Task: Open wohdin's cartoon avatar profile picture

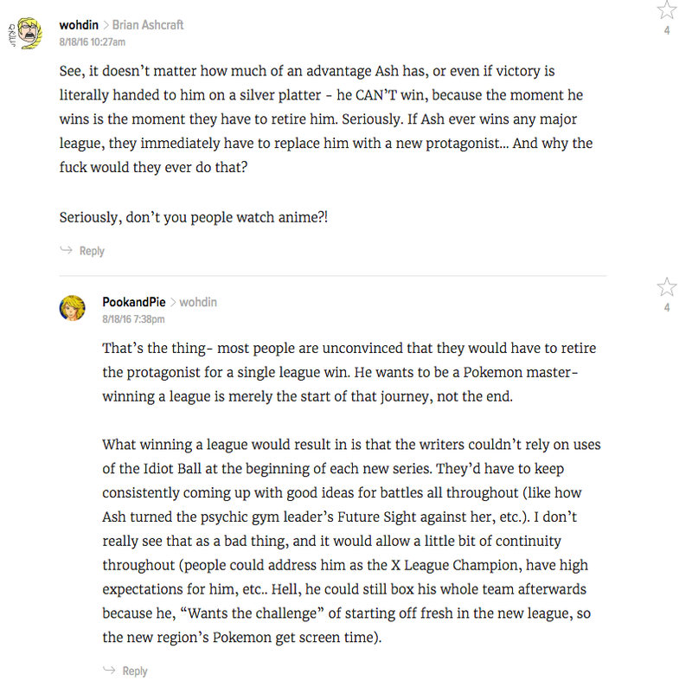Action: [x=26, y=33]
